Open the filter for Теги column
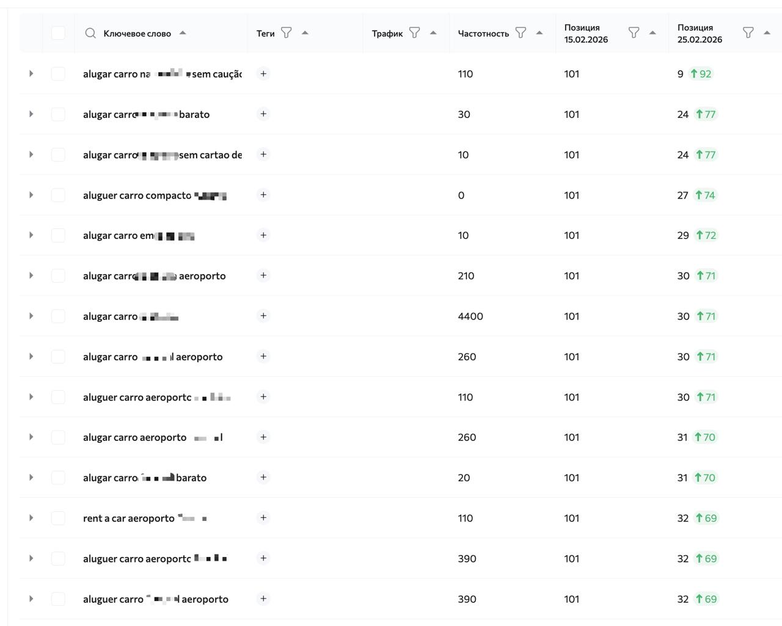This screenshot has width=782, height=626. tap(286, 33)
